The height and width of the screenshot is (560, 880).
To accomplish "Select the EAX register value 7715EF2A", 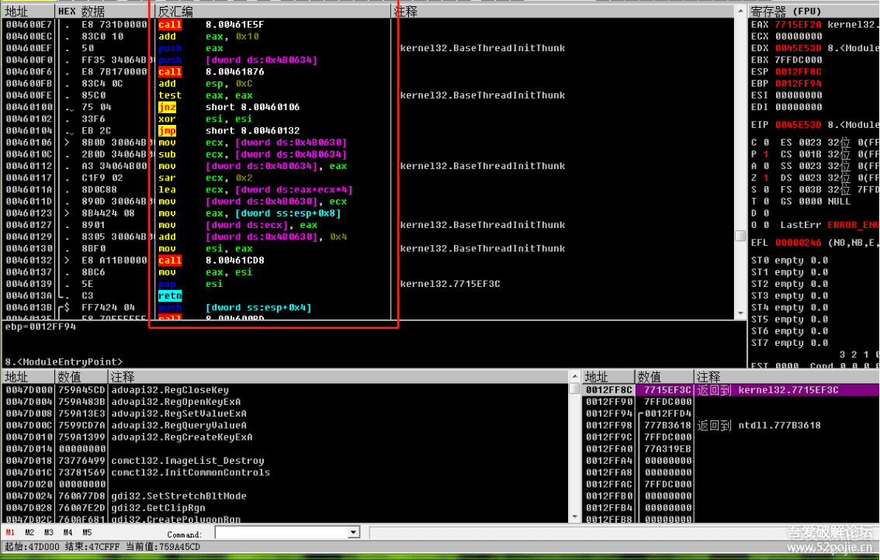I will coord(799,25).
